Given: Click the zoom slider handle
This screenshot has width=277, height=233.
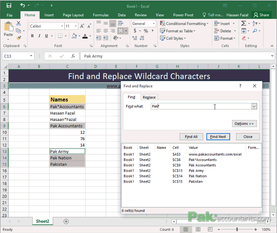Looking at the screenshot, I should pos(237,229).
